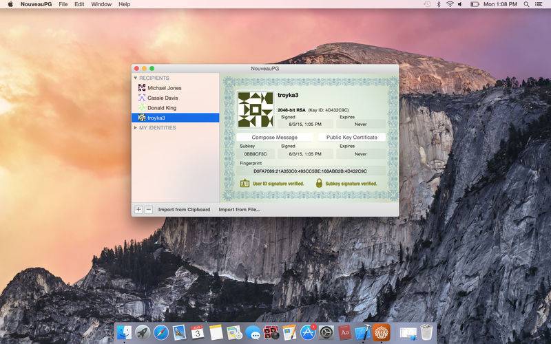
Task: Open the App Store dock icon
Action: 308,332
